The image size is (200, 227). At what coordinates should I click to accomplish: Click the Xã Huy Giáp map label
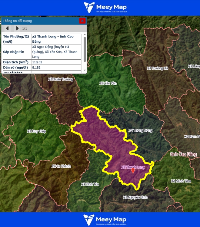pyautogui.click(x=36, y=131)
